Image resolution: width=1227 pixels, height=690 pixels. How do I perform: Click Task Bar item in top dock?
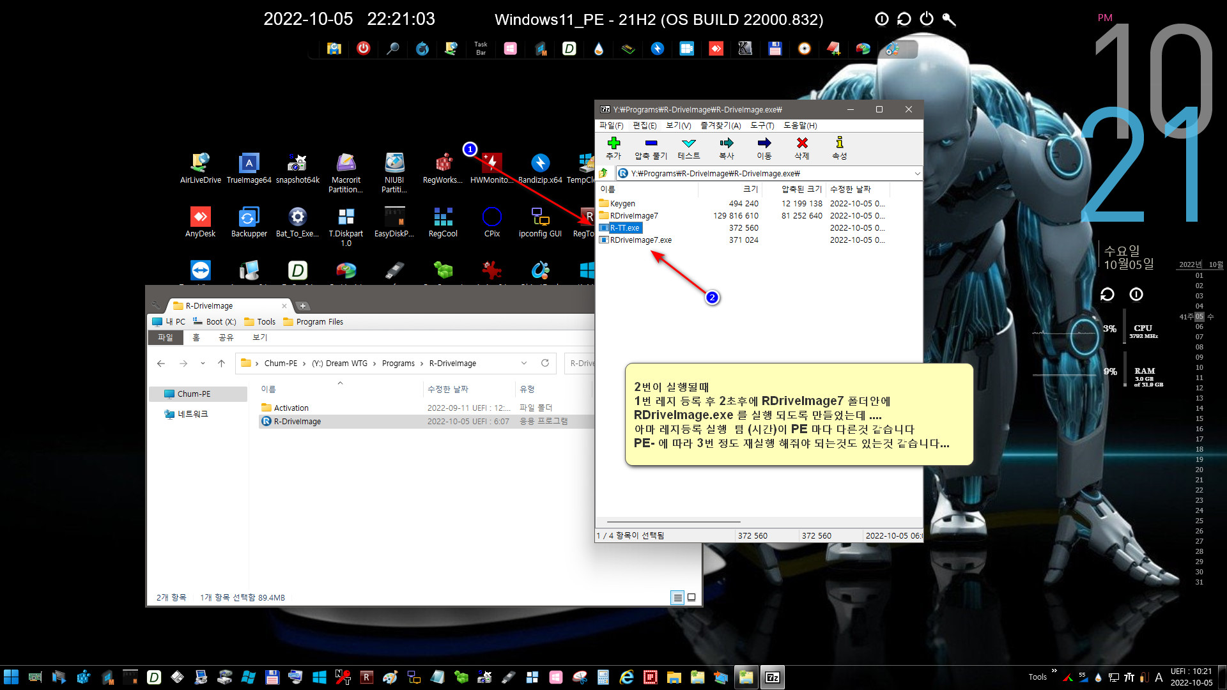pyautogui.click(x=481, y=48)
